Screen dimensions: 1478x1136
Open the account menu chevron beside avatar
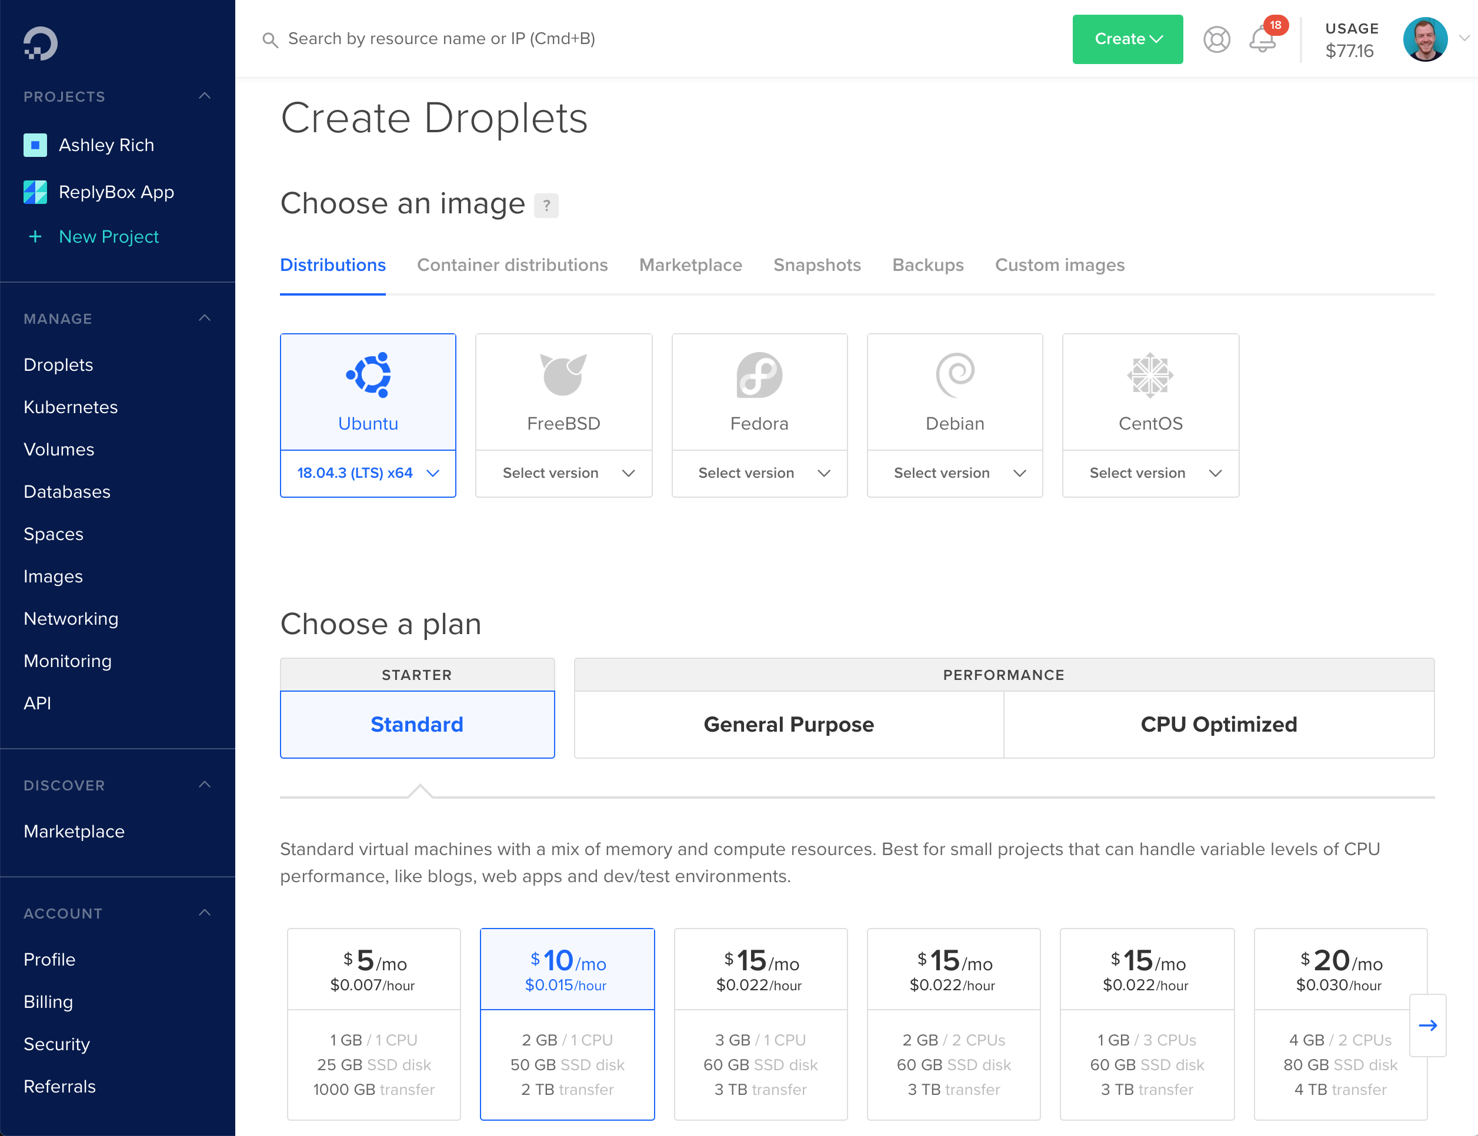coord(1464,39)
